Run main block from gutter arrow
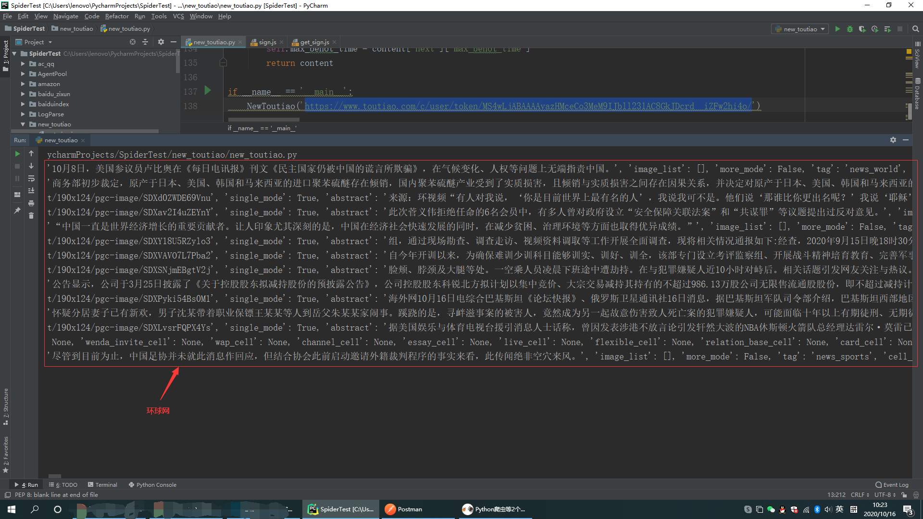The width and height of the screenshot is (923, 519). click(208, 90)
